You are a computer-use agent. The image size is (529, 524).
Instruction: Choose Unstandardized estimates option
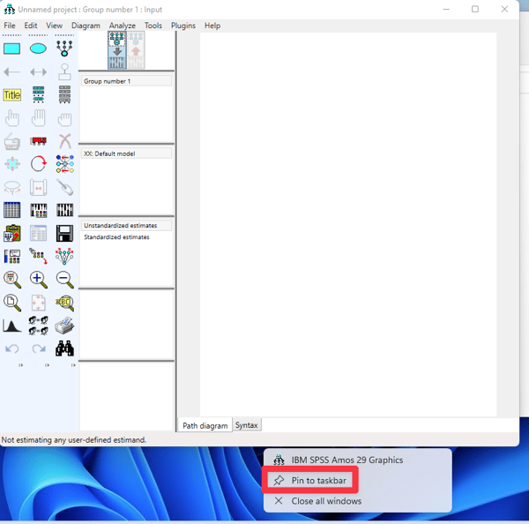pos(126,226)
